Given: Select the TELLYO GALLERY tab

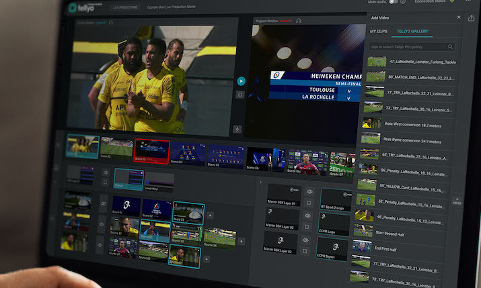Looking at the screenshot, I should coord(412,32).
